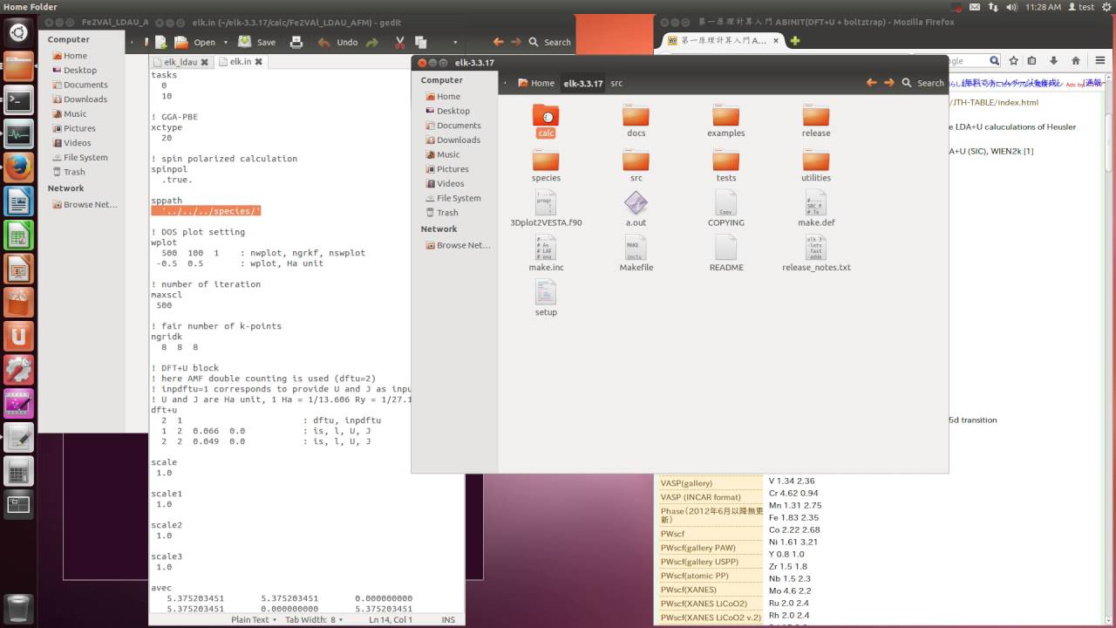The image size is (1116, 628).
Task: Click Home in path bar
Action: coord(535,83)
